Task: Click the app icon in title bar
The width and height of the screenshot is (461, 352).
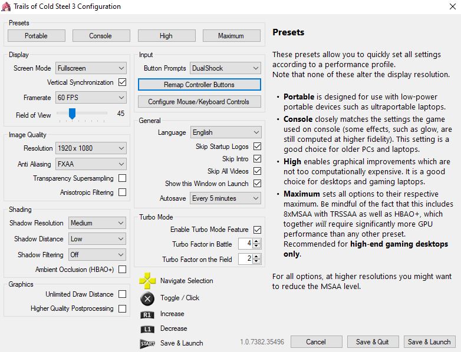Action: pos(6,6)
